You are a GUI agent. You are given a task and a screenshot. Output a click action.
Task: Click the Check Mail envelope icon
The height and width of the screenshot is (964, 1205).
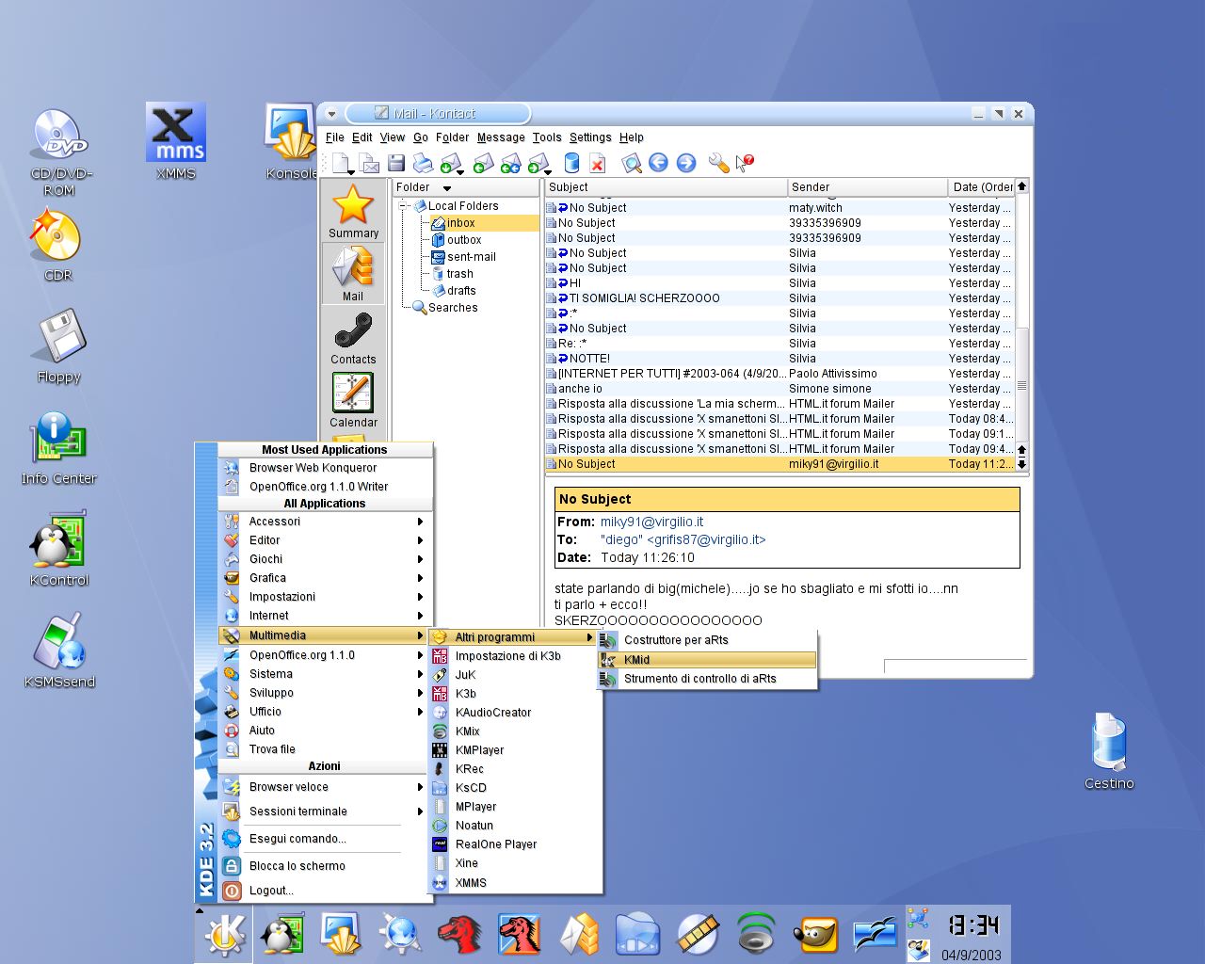(450, 163)
